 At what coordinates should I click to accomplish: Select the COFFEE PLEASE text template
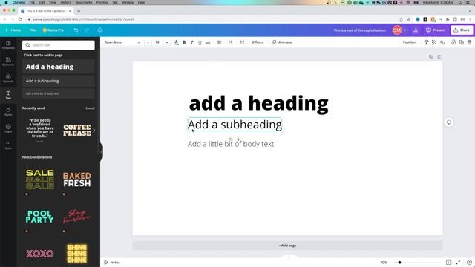pos(77,131)
